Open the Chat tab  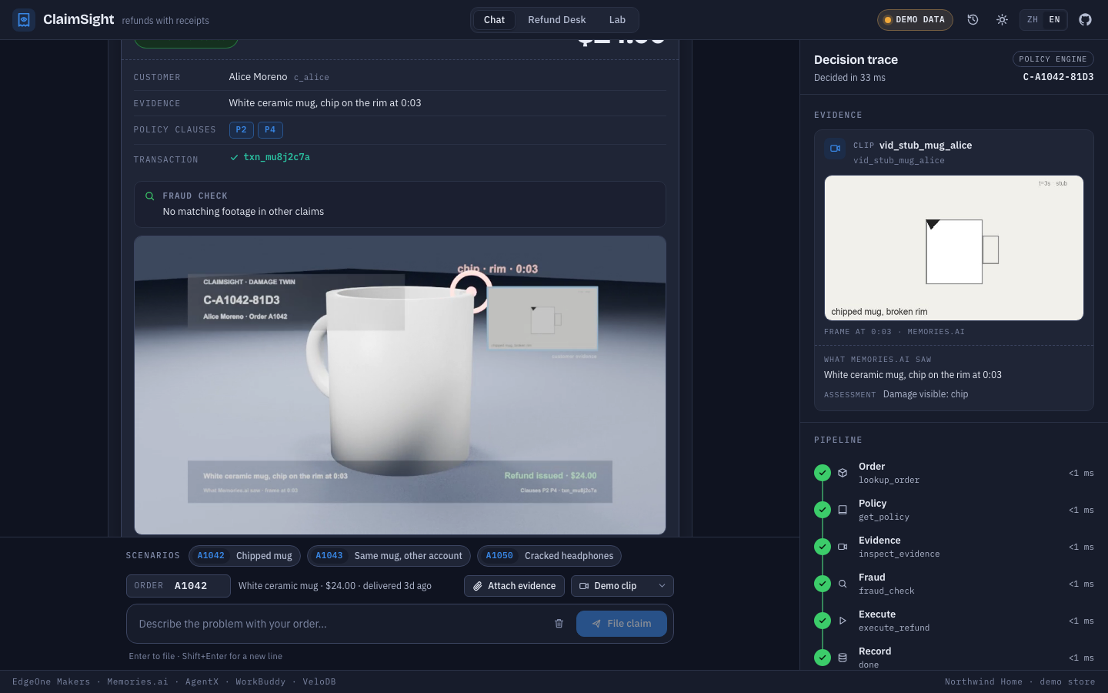coord(494,20)
